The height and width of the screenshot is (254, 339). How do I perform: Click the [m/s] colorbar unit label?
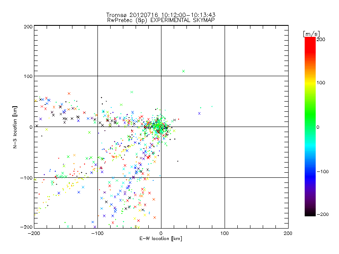(311, 34)
